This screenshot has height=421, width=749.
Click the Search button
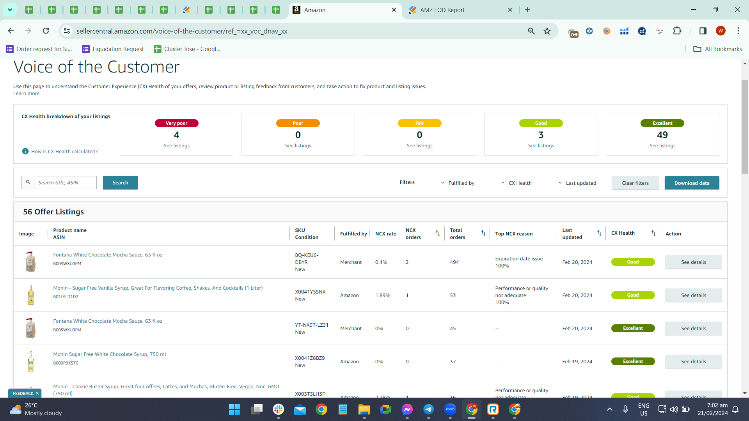click(120, 182)
